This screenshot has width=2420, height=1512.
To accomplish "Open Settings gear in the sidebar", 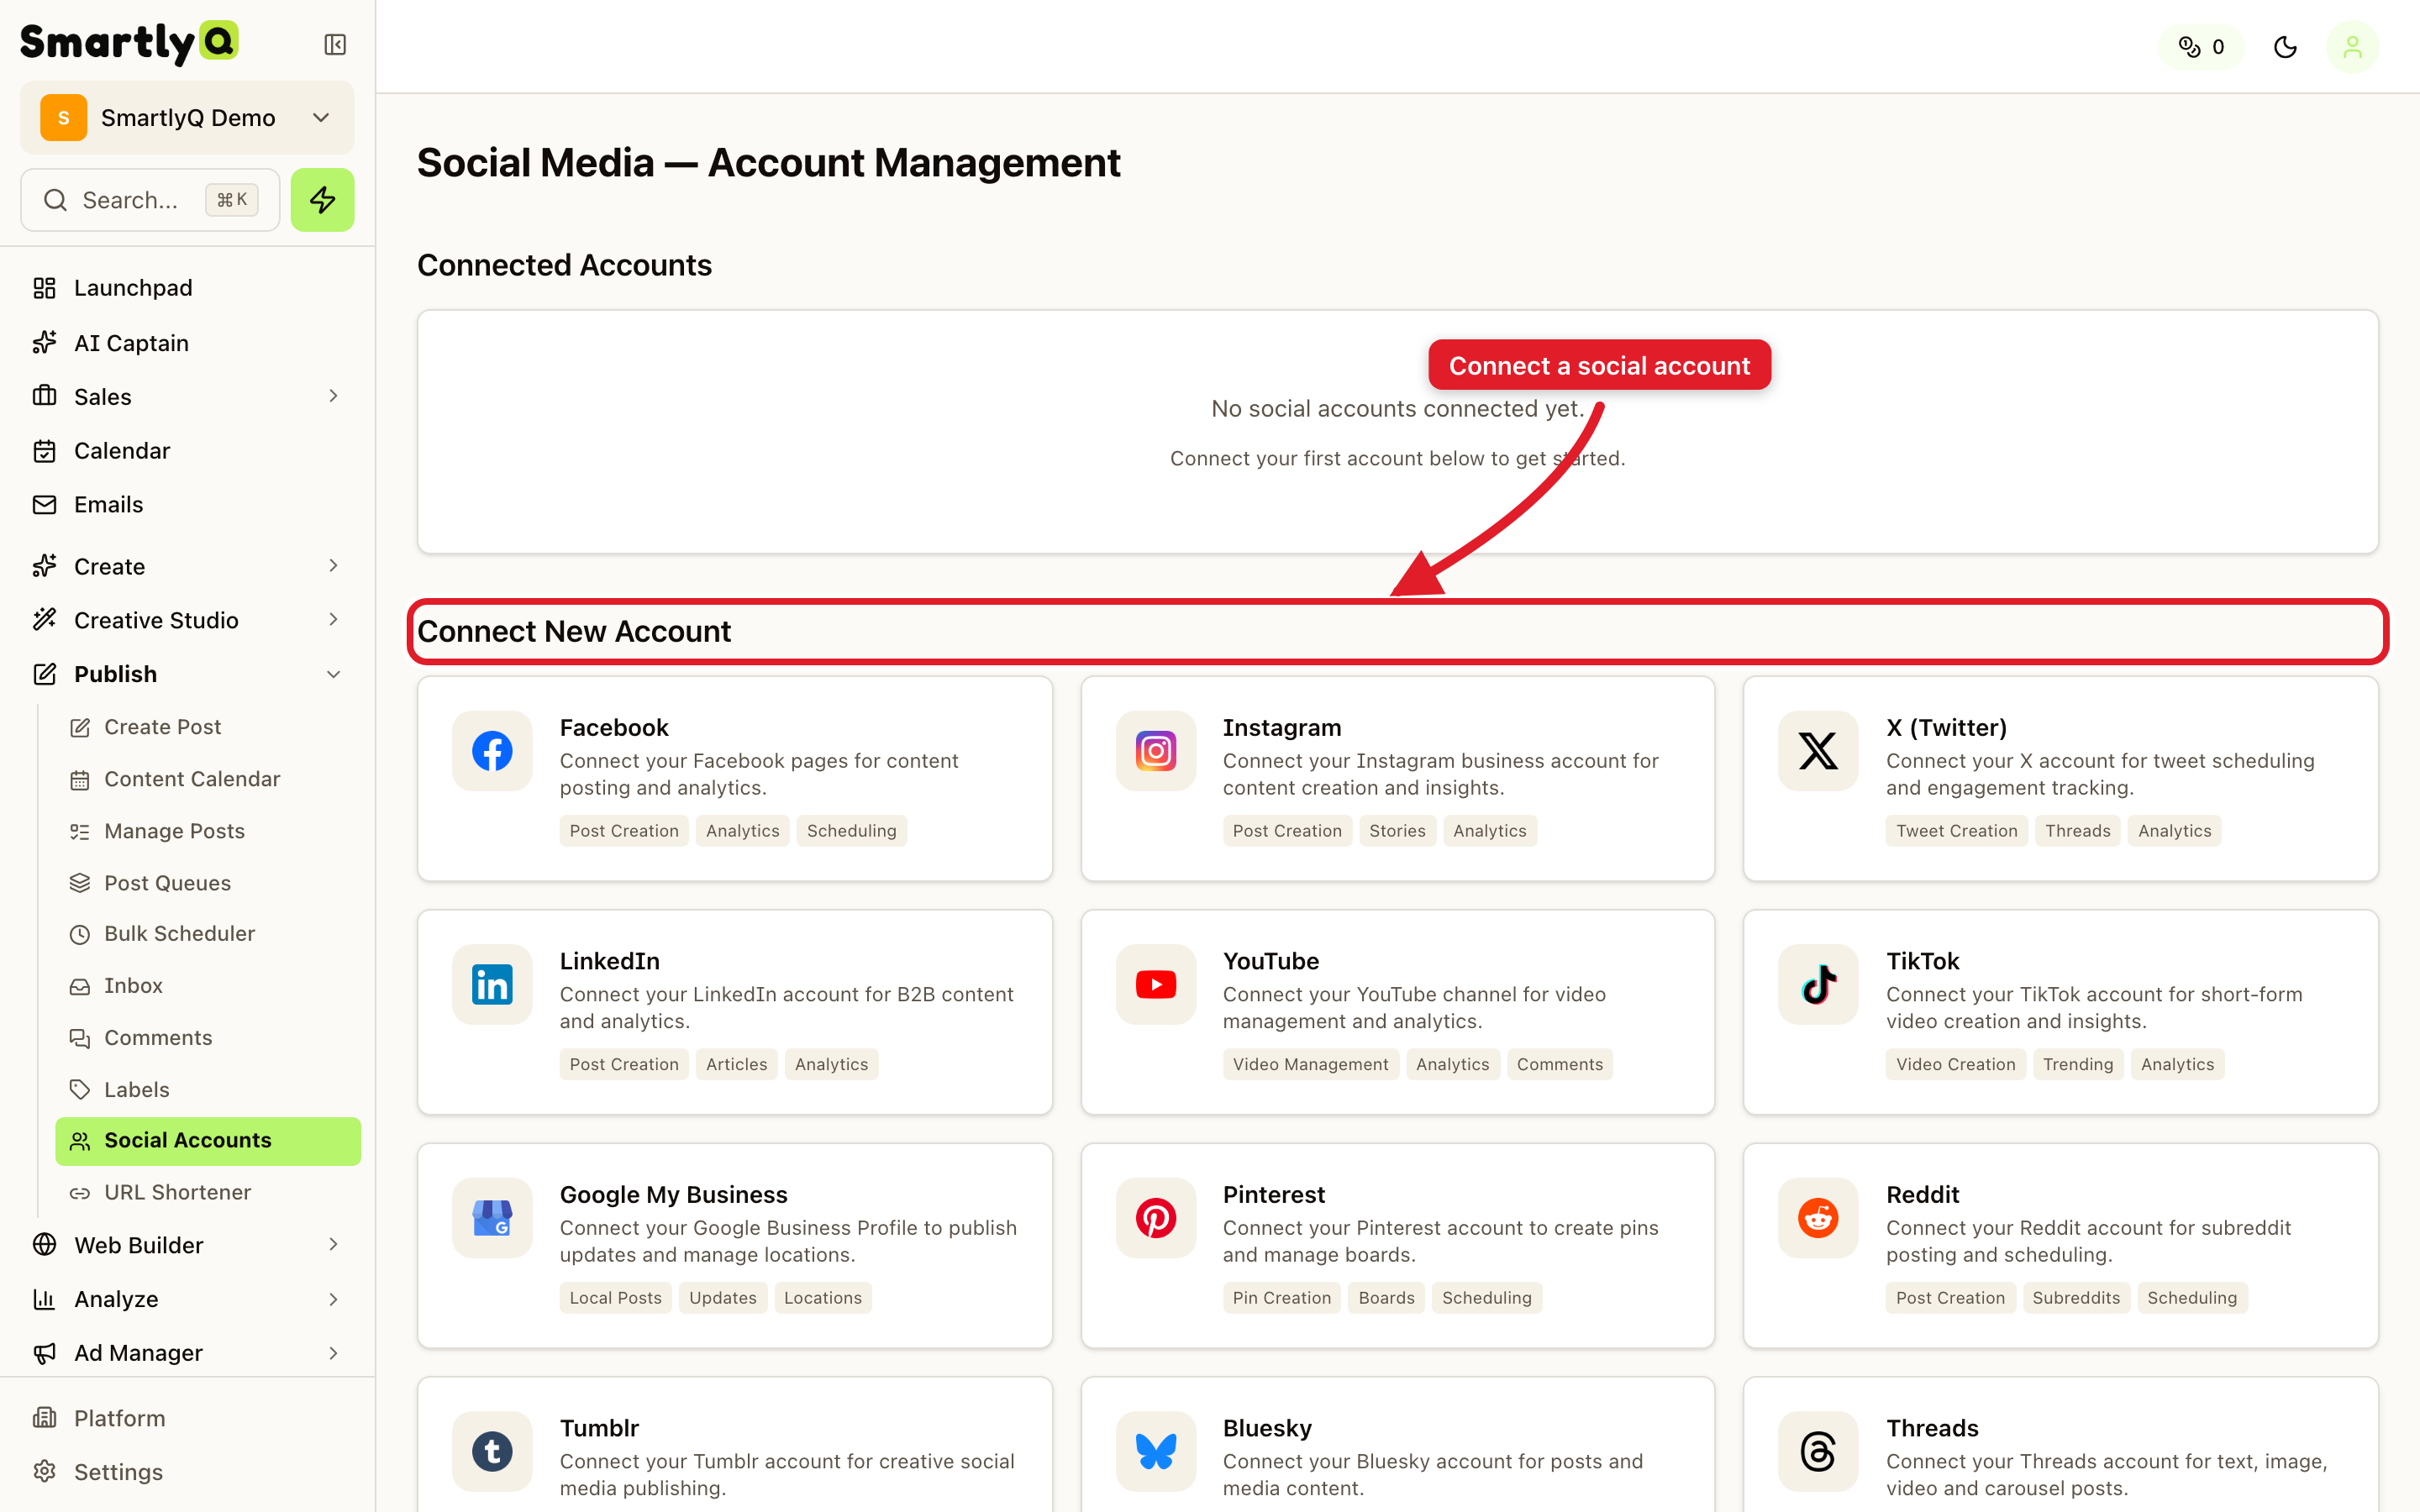I will (x=44, y=1472).
